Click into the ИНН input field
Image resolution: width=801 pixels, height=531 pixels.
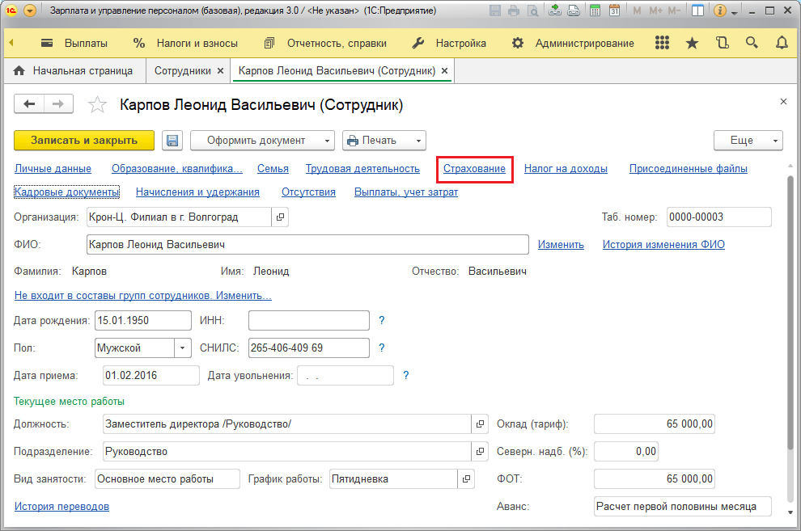pyautogui.click(x=308, y=320)
